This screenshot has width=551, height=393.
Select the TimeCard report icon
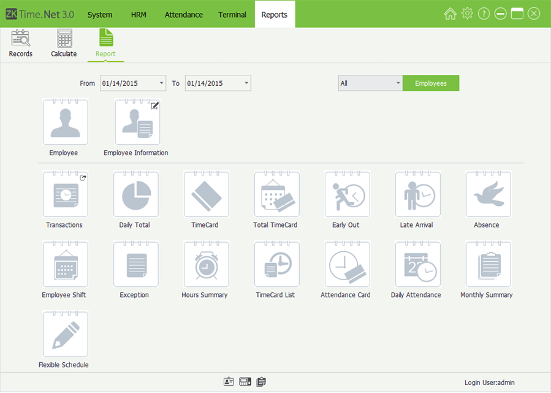tap(206, 194)
